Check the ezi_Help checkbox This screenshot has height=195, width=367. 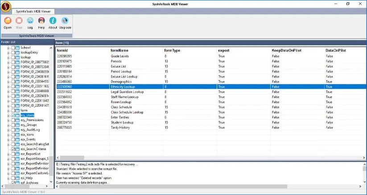coord(13,178)
